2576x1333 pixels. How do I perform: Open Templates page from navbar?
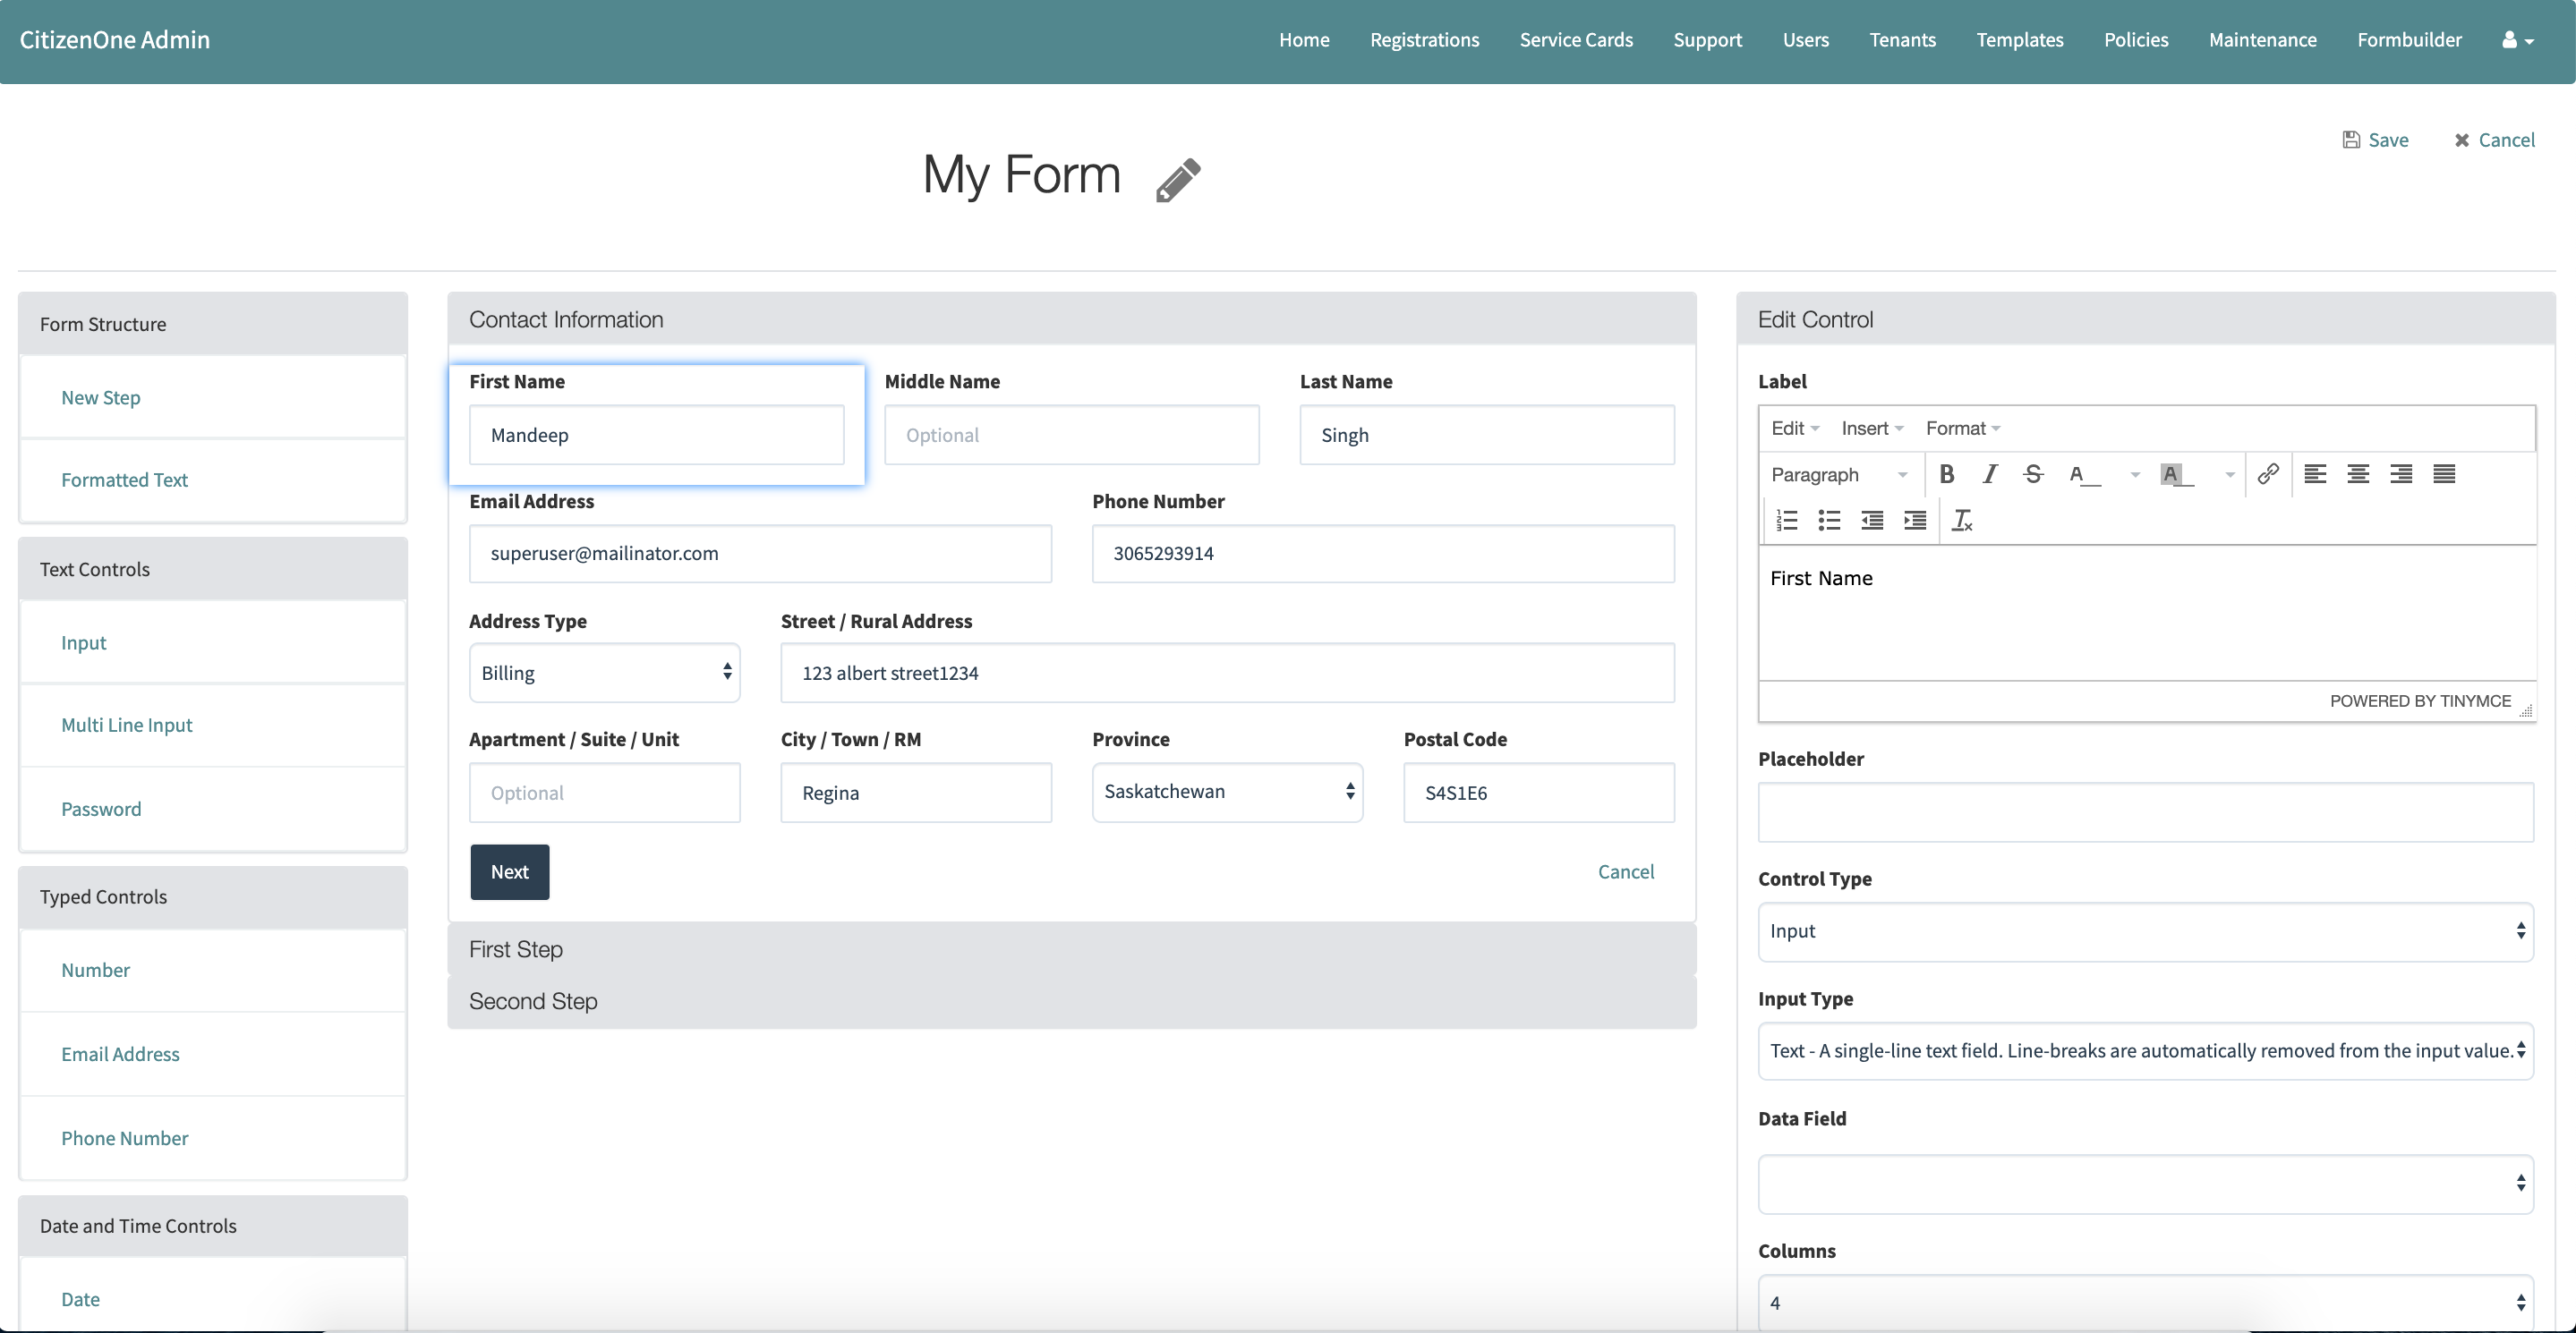[x=2019, y=40]
